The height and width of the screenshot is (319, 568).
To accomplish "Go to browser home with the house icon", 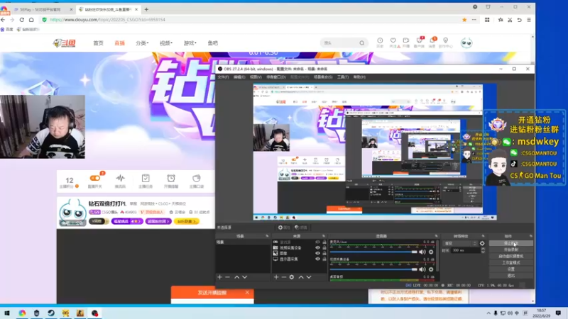I will pyautogui.click(x=31, y=20).
